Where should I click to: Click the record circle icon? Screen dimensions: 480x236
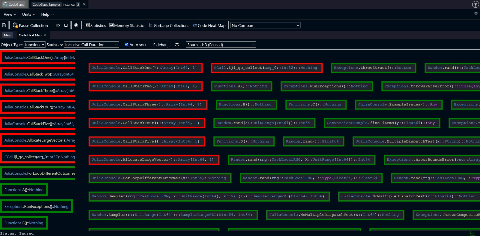coord(76,25)
